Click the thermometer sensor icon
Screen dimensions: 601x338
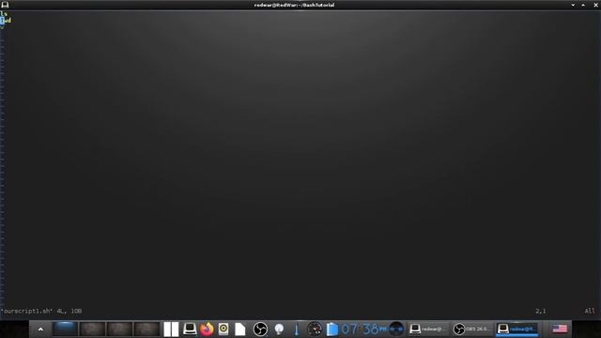pyautogui.click(x=297, y=330)
